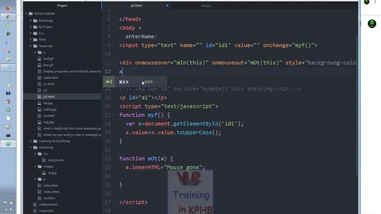The image size is (381, 214).
Task: Collapse the css folder under vlrtraining
Action: [x=35, y=154]
